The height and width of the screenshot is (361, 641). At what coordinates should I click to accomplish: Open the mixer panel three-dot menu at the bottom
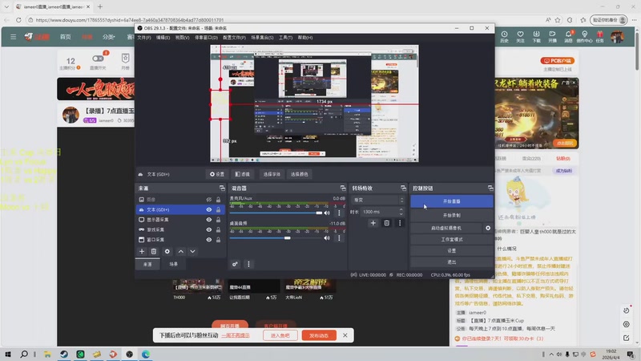pos(248,264)
